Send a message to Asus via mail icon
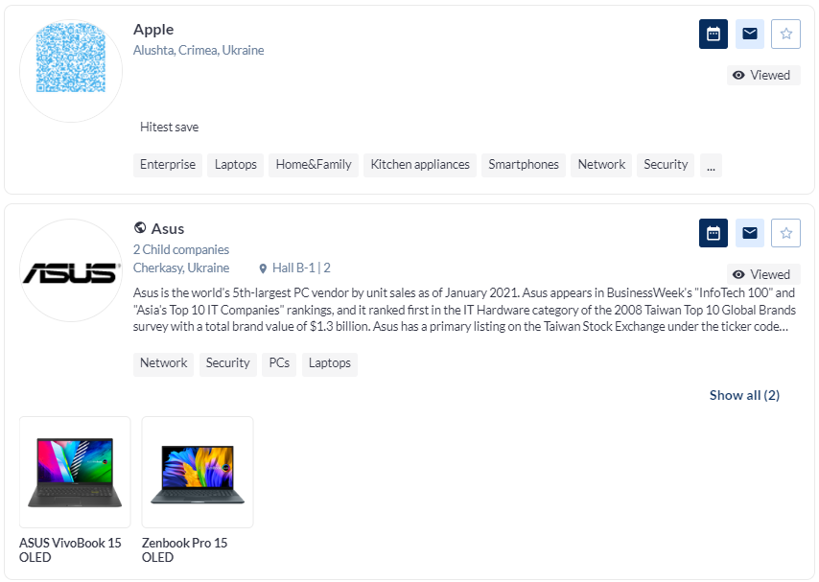The image size is (819, 582). click(x=750, y=233)
